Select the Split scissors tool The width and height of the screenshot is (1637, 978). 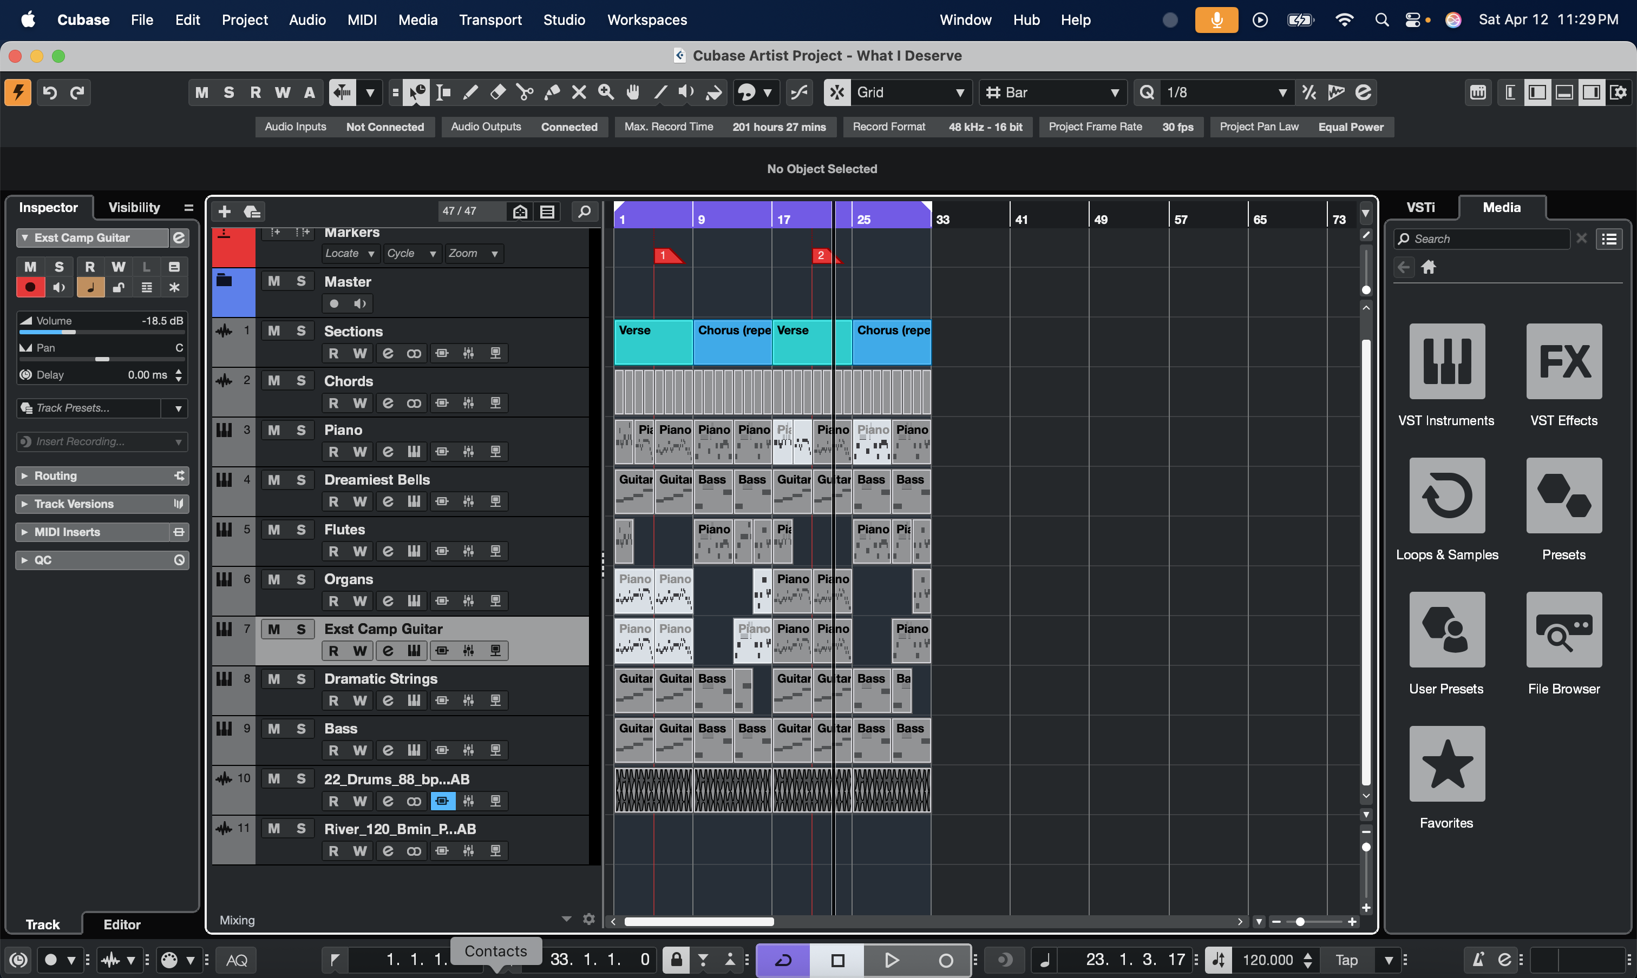[x=525, y=92]
